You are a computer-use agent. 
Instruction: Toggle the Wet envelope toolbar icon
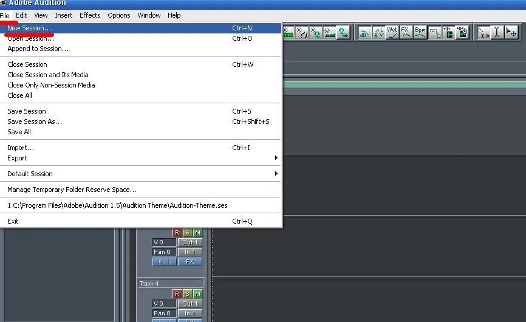pos(392,33)
